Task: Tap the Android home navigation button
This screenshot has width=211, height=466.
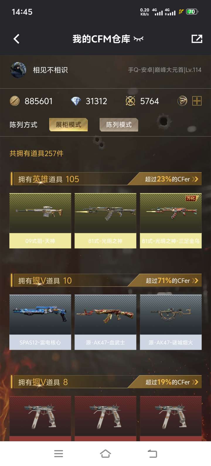Action: tap(105, 454)
